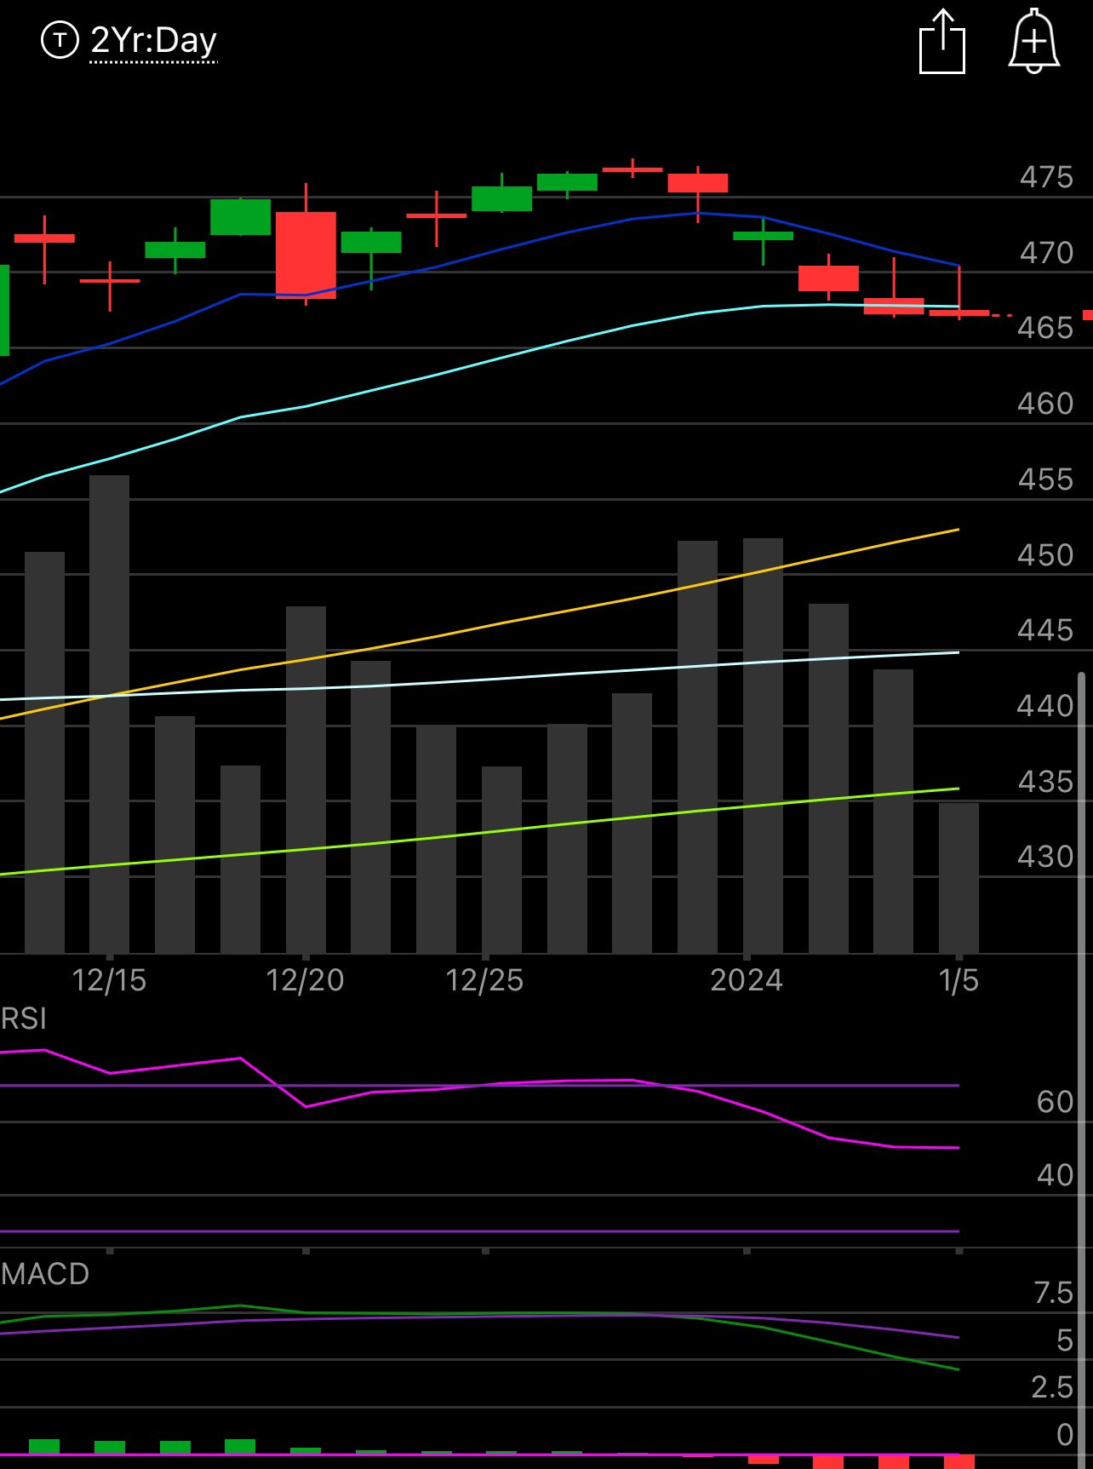
Task: Tap the circled T icon
Action: pyautogui.click(x=60, y=40)
